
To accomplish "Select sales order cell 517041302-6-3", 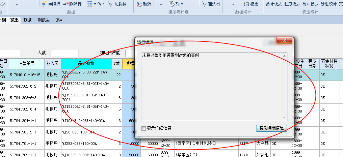I will (x=26, y=98).
